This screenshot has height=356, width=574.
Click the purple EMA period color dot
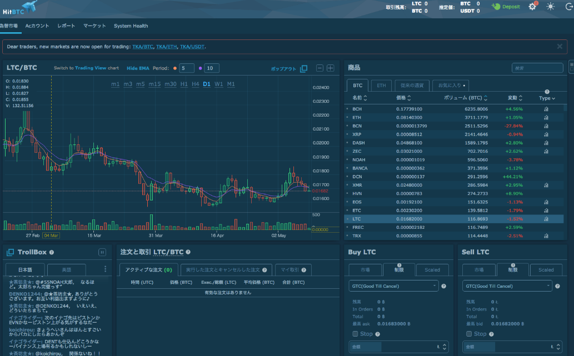[200, 68]
